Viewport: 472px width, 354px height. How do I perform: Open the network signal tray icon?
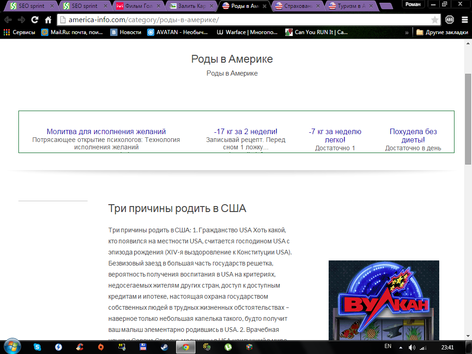(x=423, y=348)
